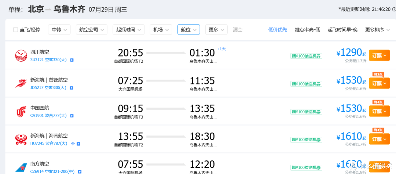396x174 pixels.
Task: Open the 航空公司 dropdown filter
Action: tap(92, 30)
